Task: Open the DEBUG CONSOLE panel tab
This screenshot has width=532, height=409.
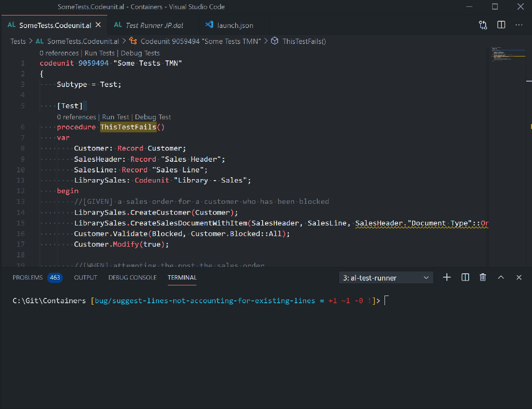Action: (x=132, y=278)
